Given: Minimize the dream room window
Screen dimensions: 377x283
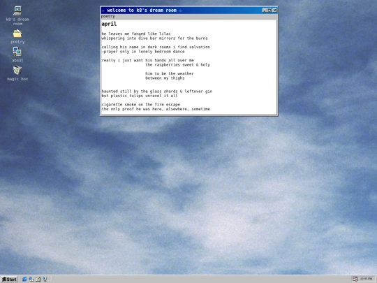Looking at the screenshot, I should [x=265, y=10].
